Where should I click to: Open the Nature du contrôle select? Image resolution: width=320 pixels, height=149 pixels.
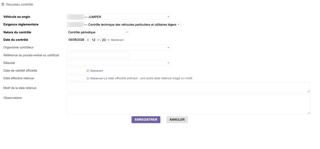(98, 32)
